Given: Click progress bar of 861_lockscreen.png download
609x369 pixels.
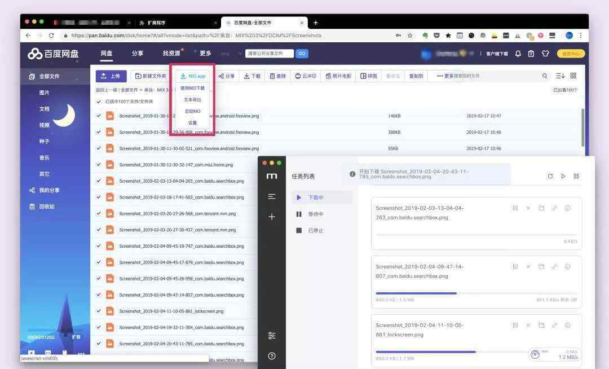Looking at the screenshot, I should click(476, 352).
